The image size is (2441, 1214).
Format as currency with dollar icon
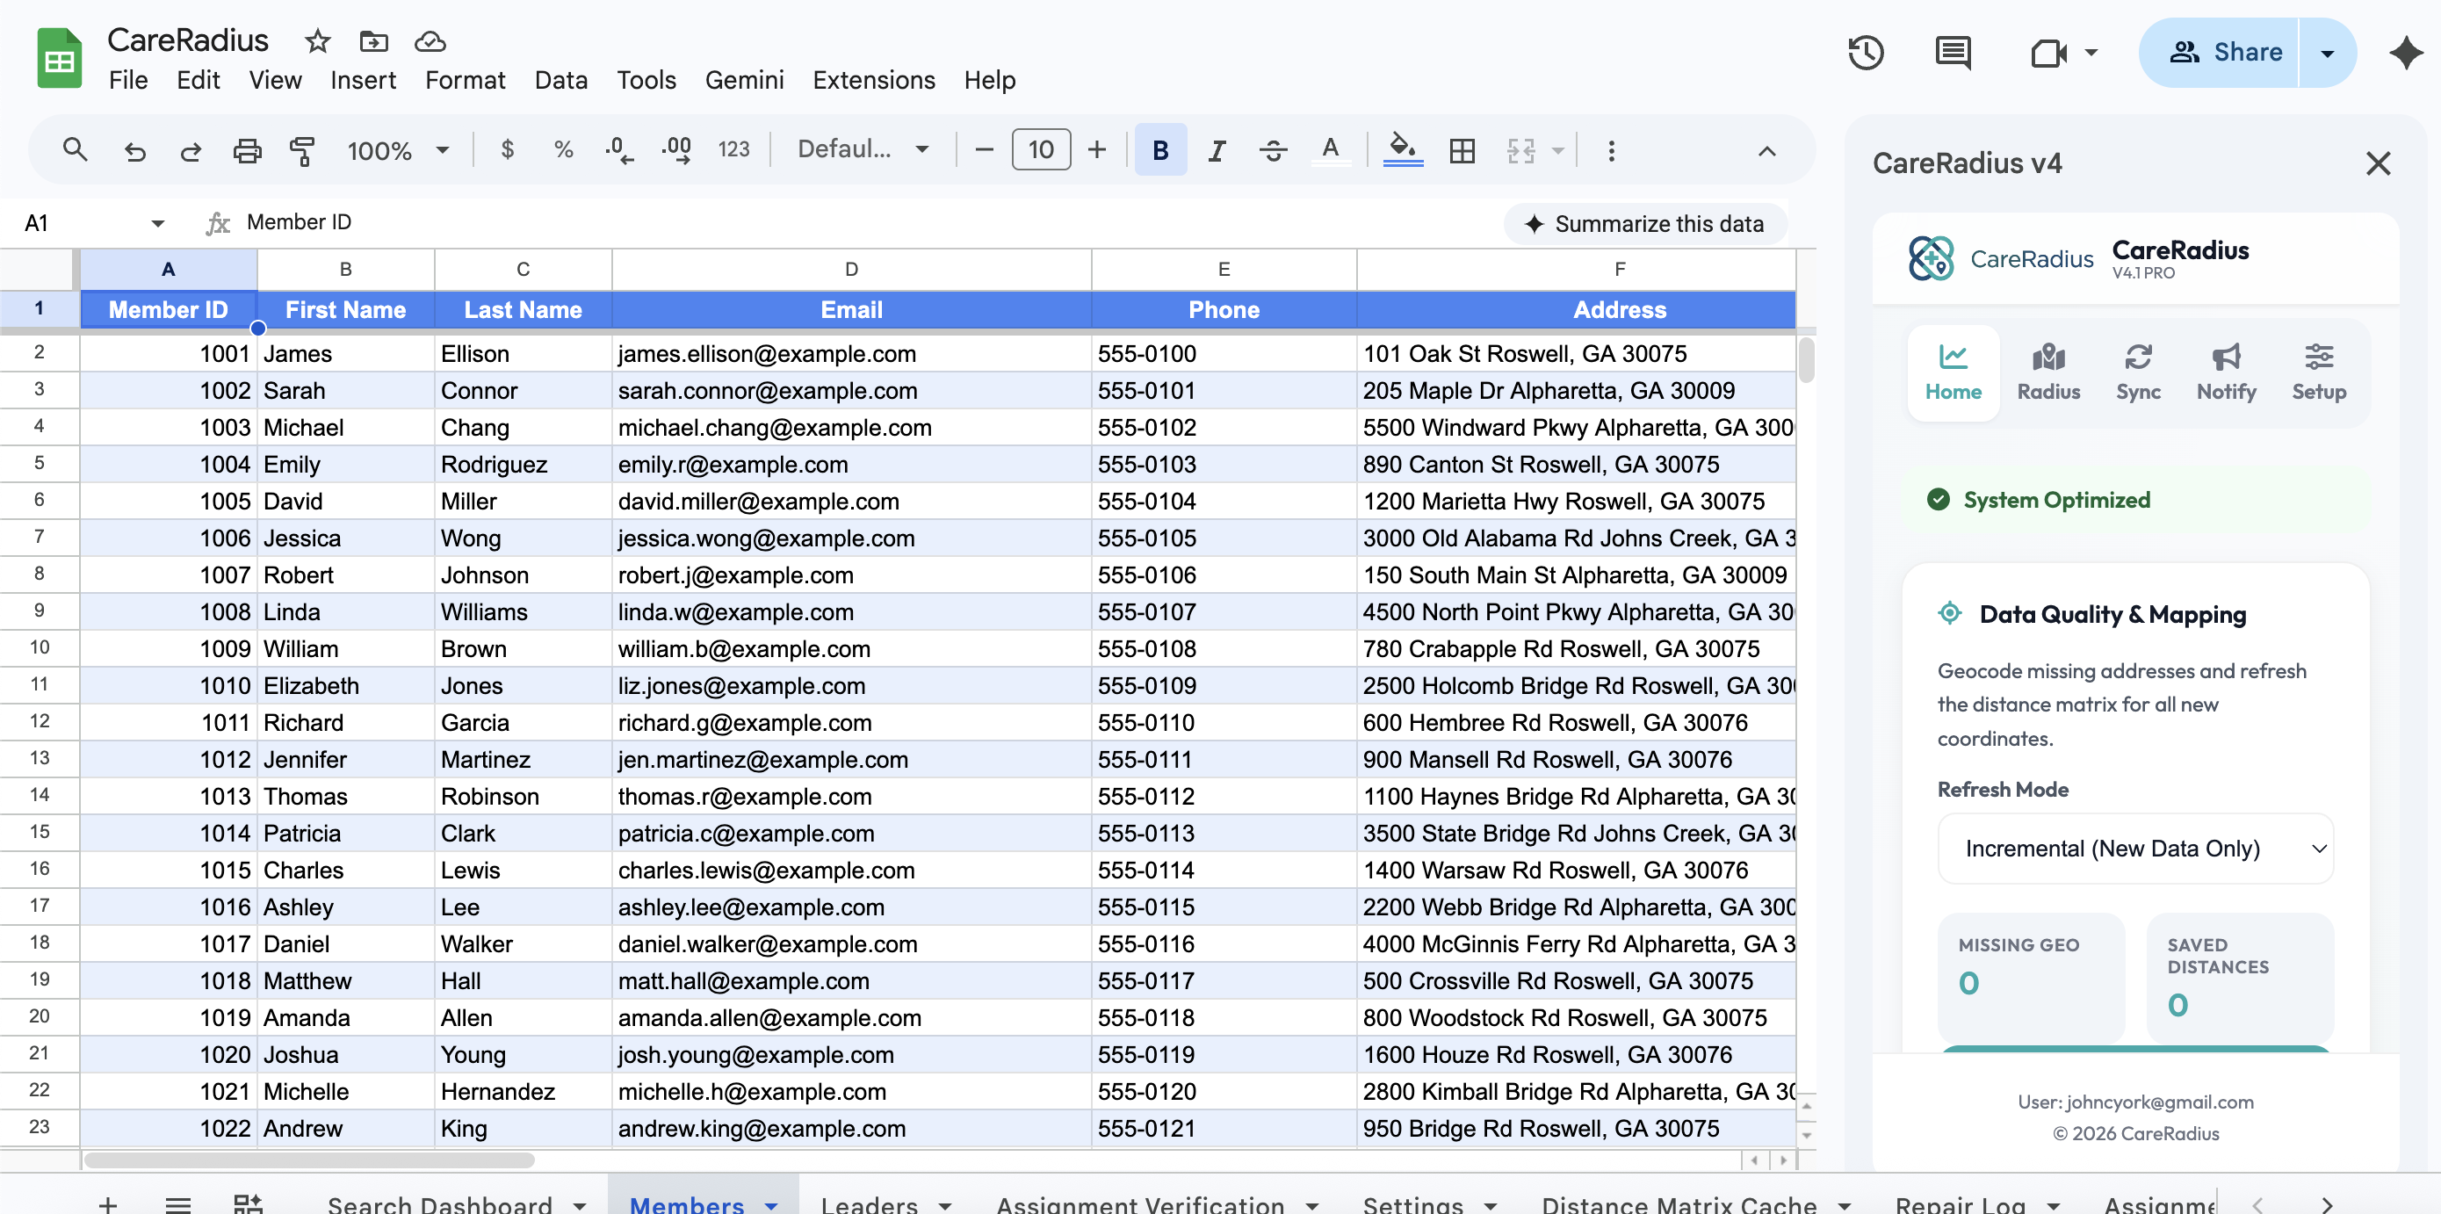[x=508, y=149]
